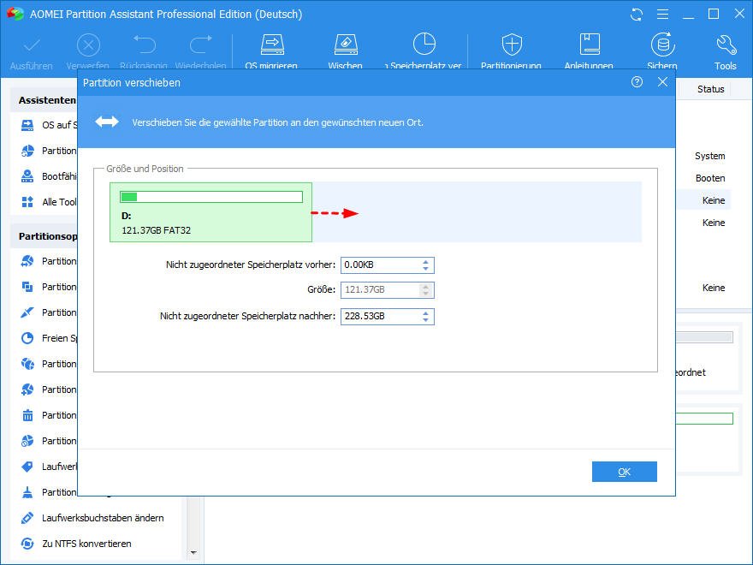Click the Partitionsoperationen section header
Screen dimensions: 753x565
click(48, 236)
